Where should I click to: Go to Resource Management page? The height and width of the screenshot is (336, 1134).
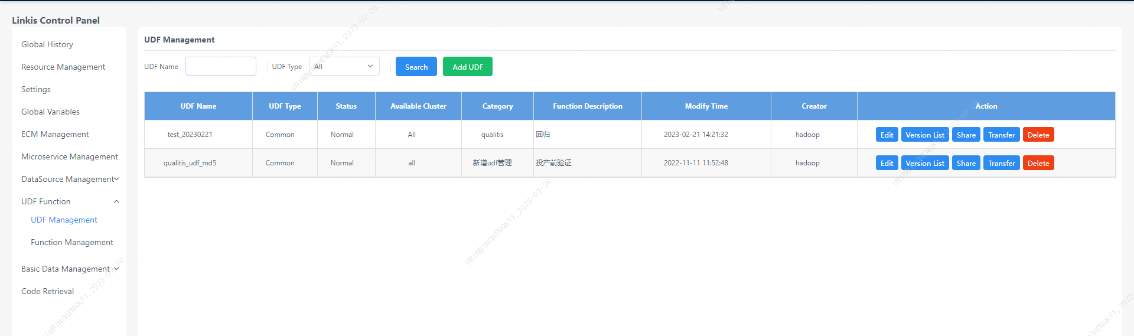(63, 67)
